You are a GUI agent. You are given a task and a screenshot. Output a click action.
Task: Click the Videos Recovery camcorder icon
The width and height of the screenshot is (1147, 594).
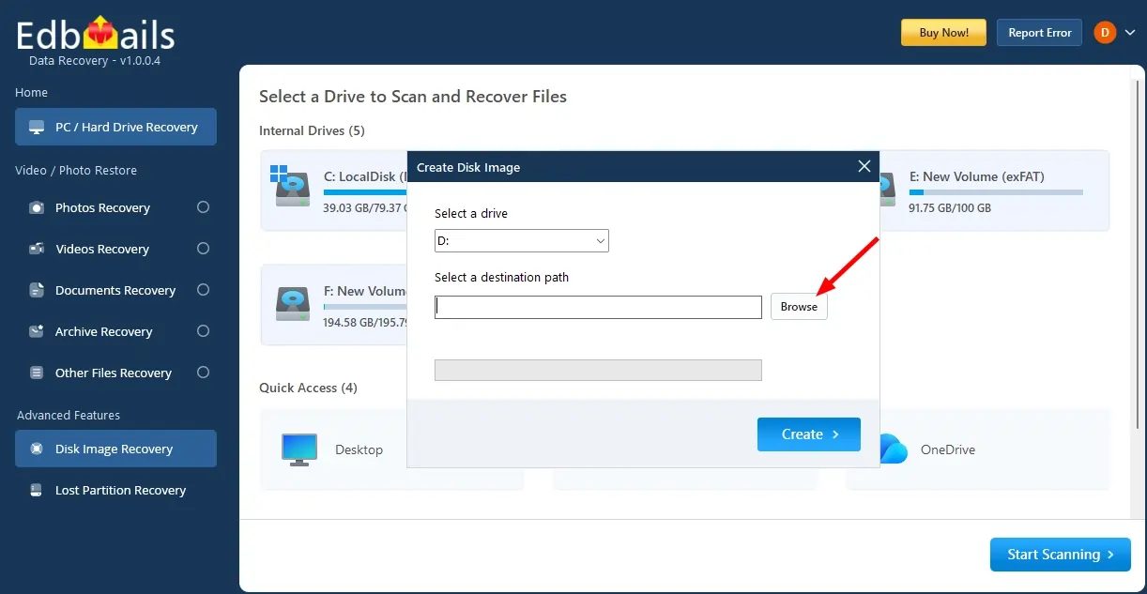[x=37, y=249]
